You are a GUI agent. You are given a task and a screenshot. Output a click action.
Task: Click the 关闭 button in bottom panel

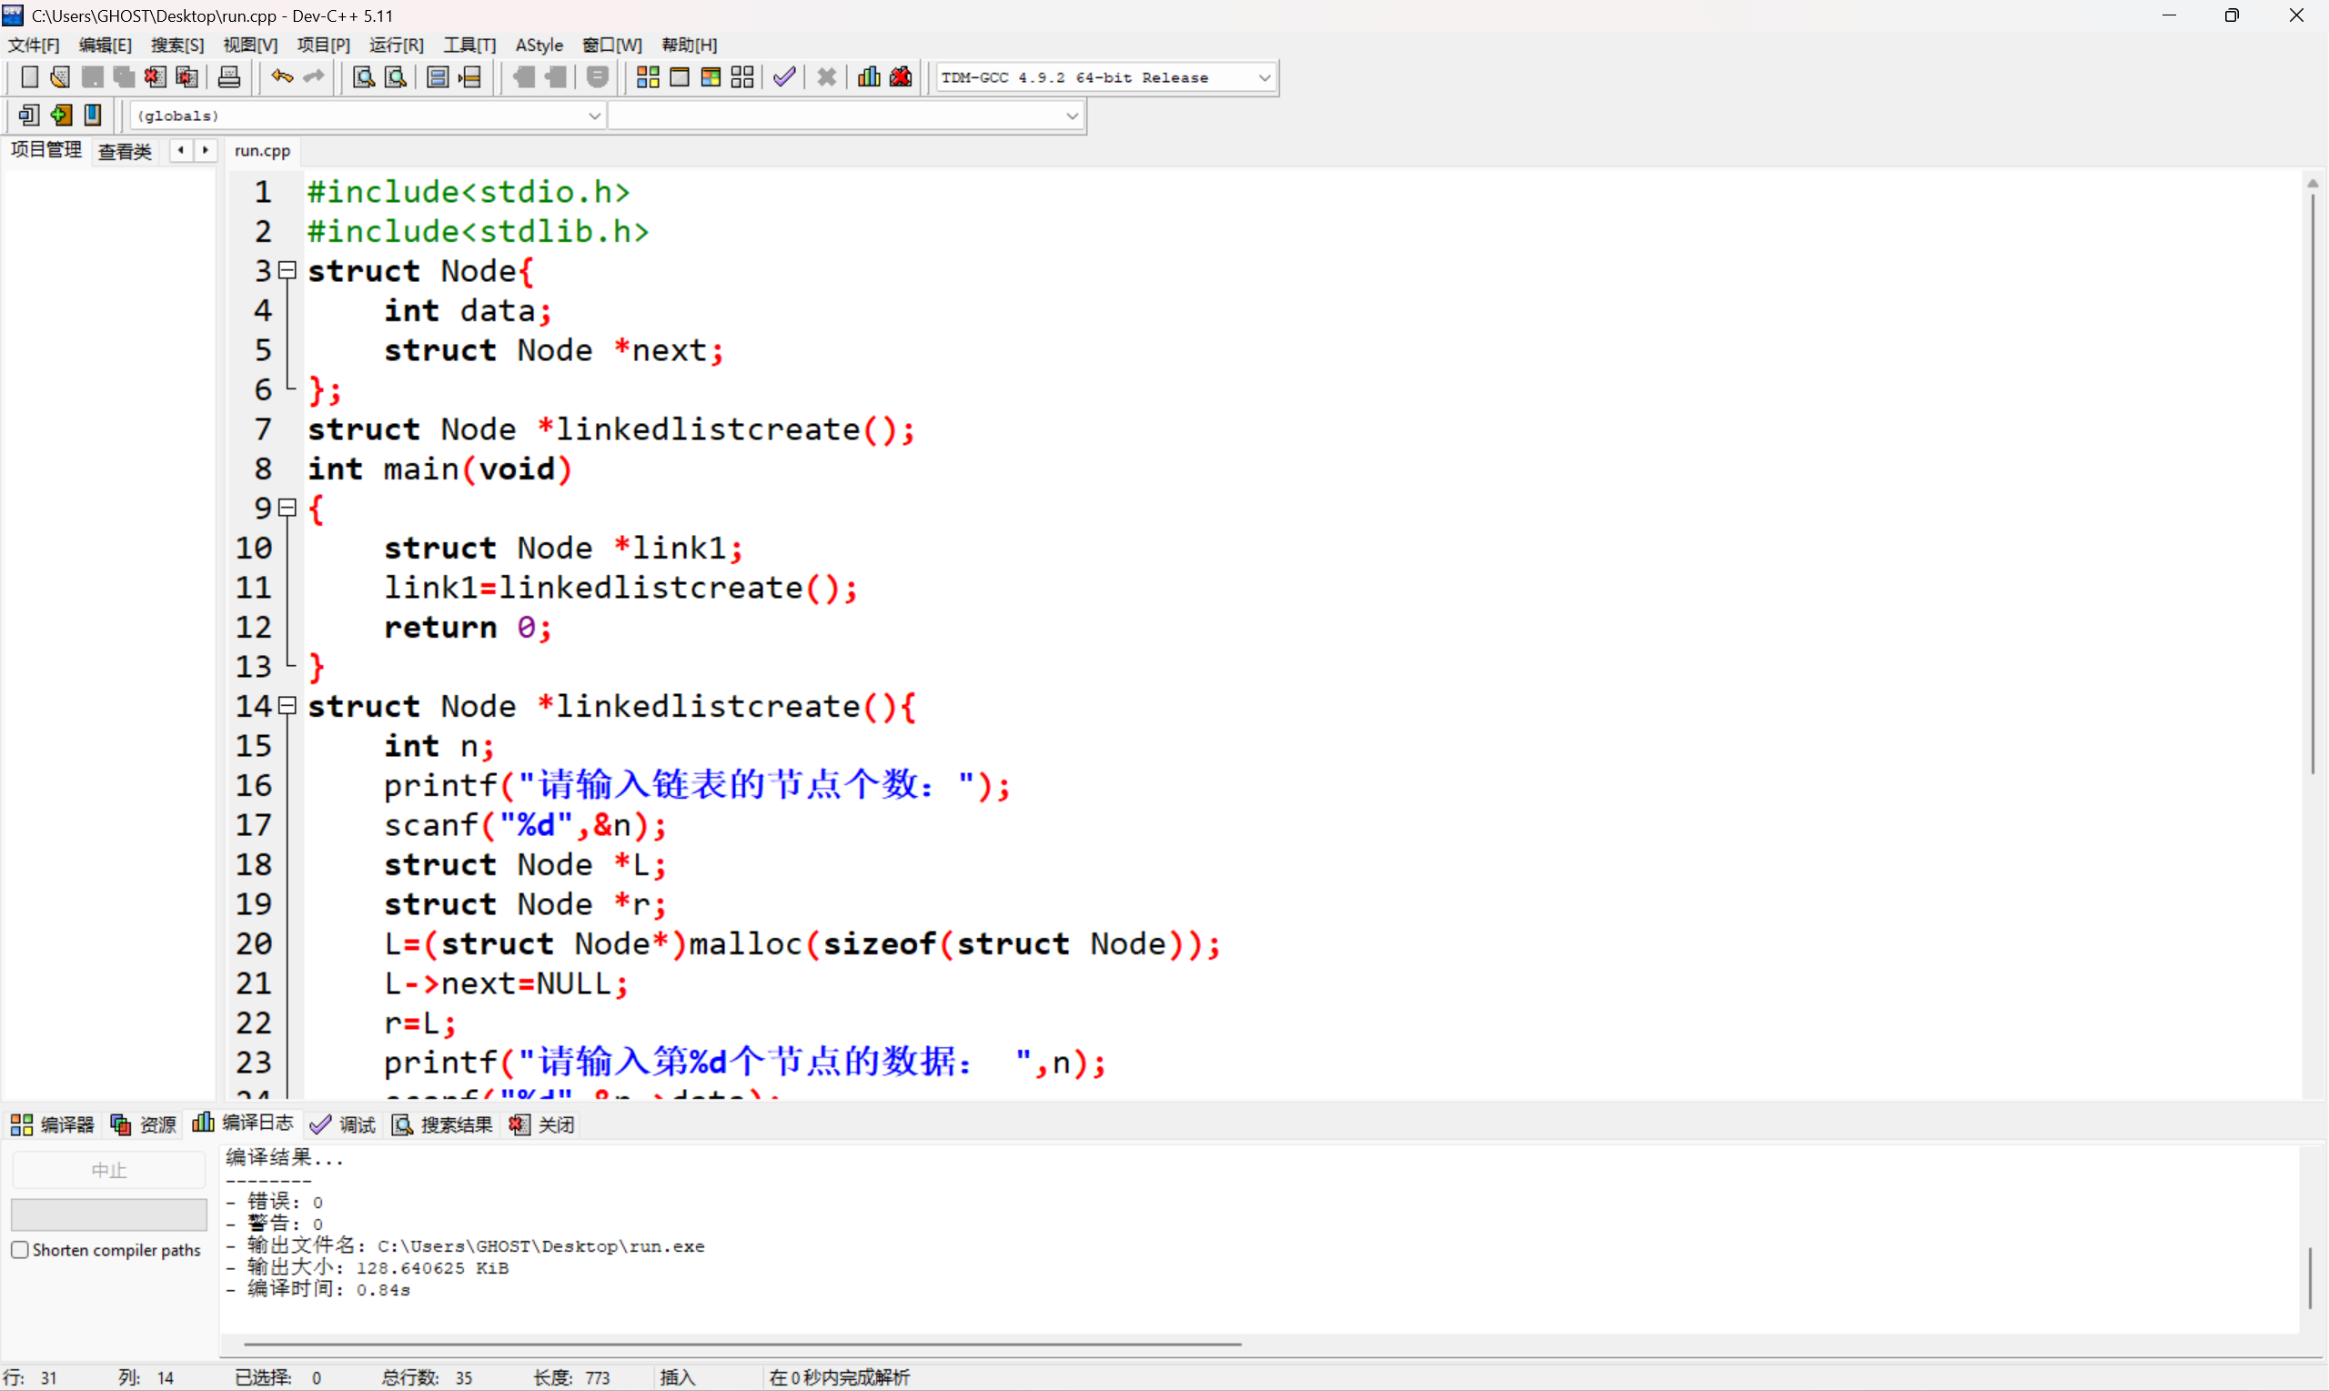click(x=542, y=1124)
